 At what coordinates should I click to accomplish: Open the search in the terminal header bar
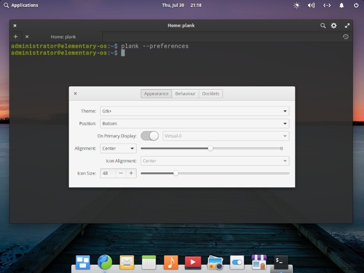(x=323, y=25)
